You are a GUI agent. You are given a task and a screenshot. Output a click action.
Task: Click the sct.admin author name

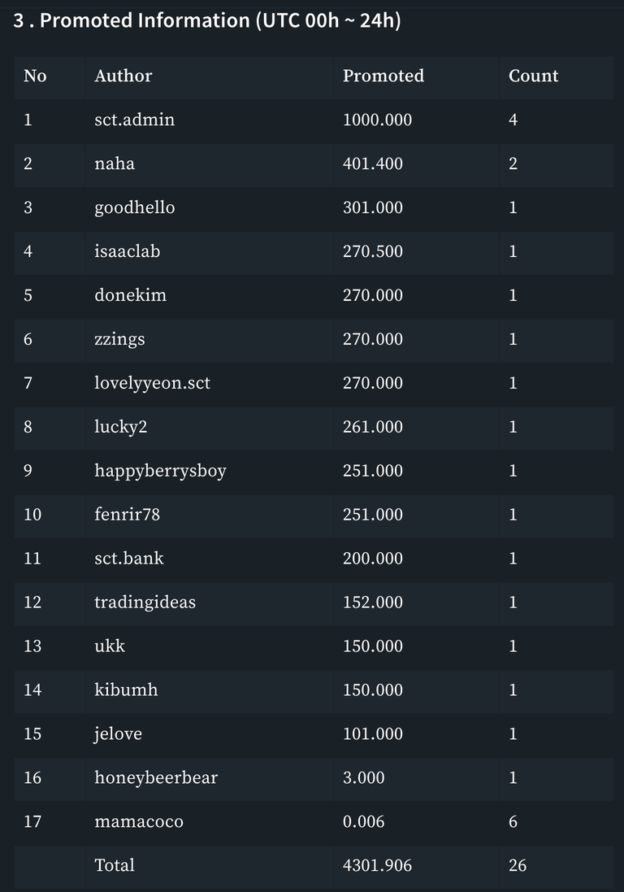coord(134,120)
